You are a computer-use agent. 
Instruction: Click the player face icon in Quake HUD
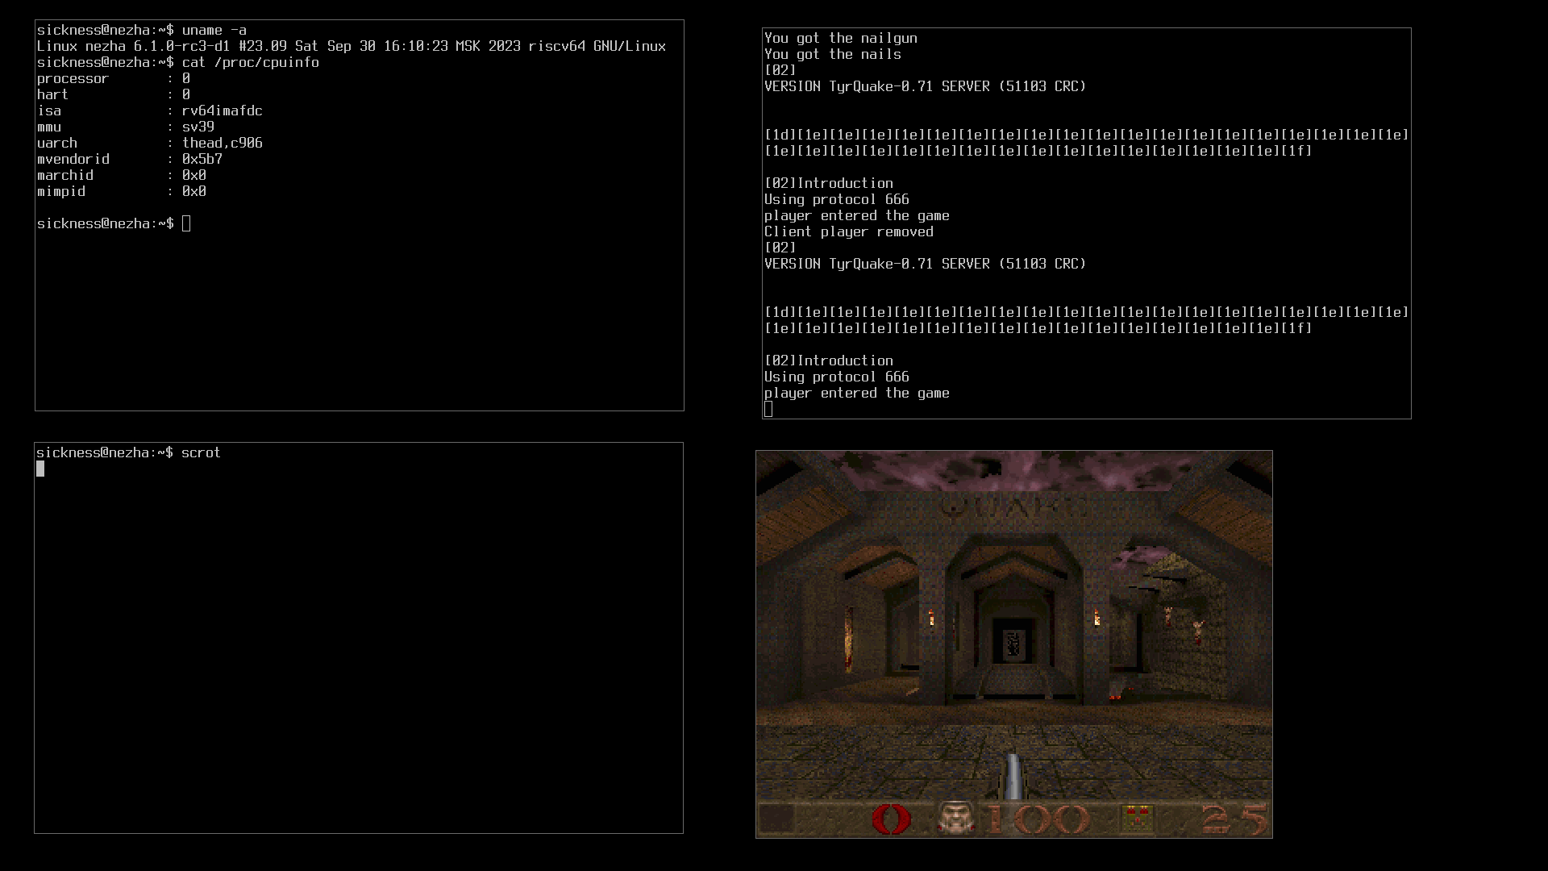[x=956, y=819]
